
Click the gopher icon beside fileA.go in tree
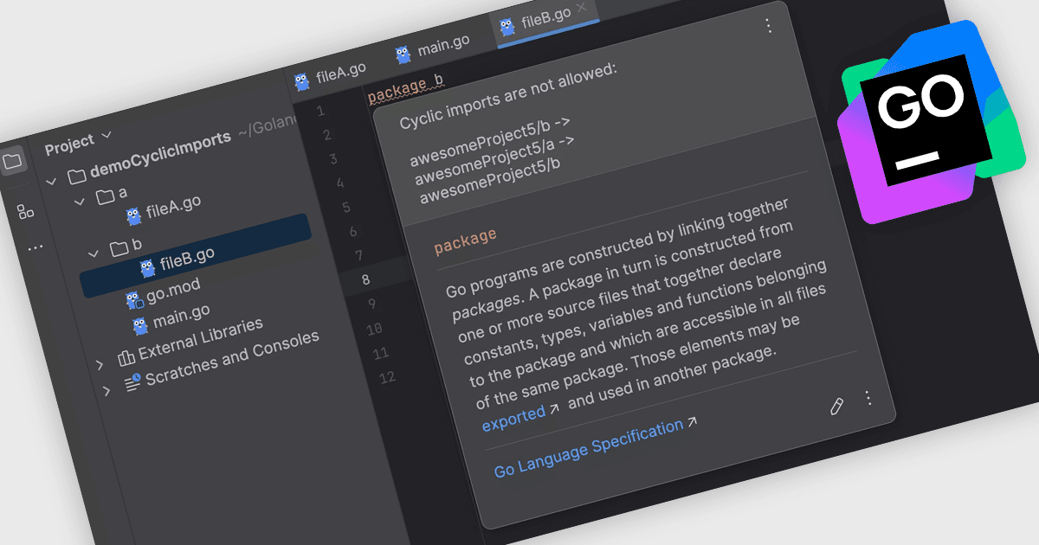133,215
